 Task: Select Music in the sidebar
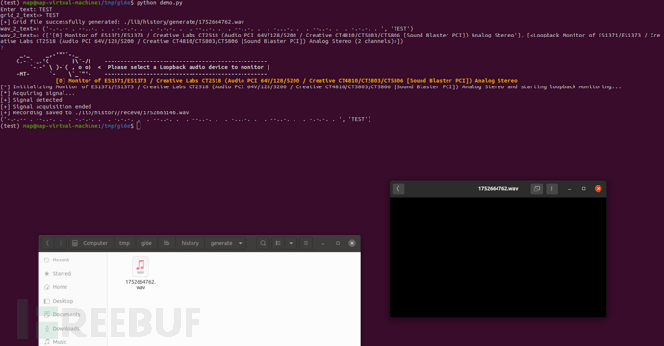click(73, 342)
